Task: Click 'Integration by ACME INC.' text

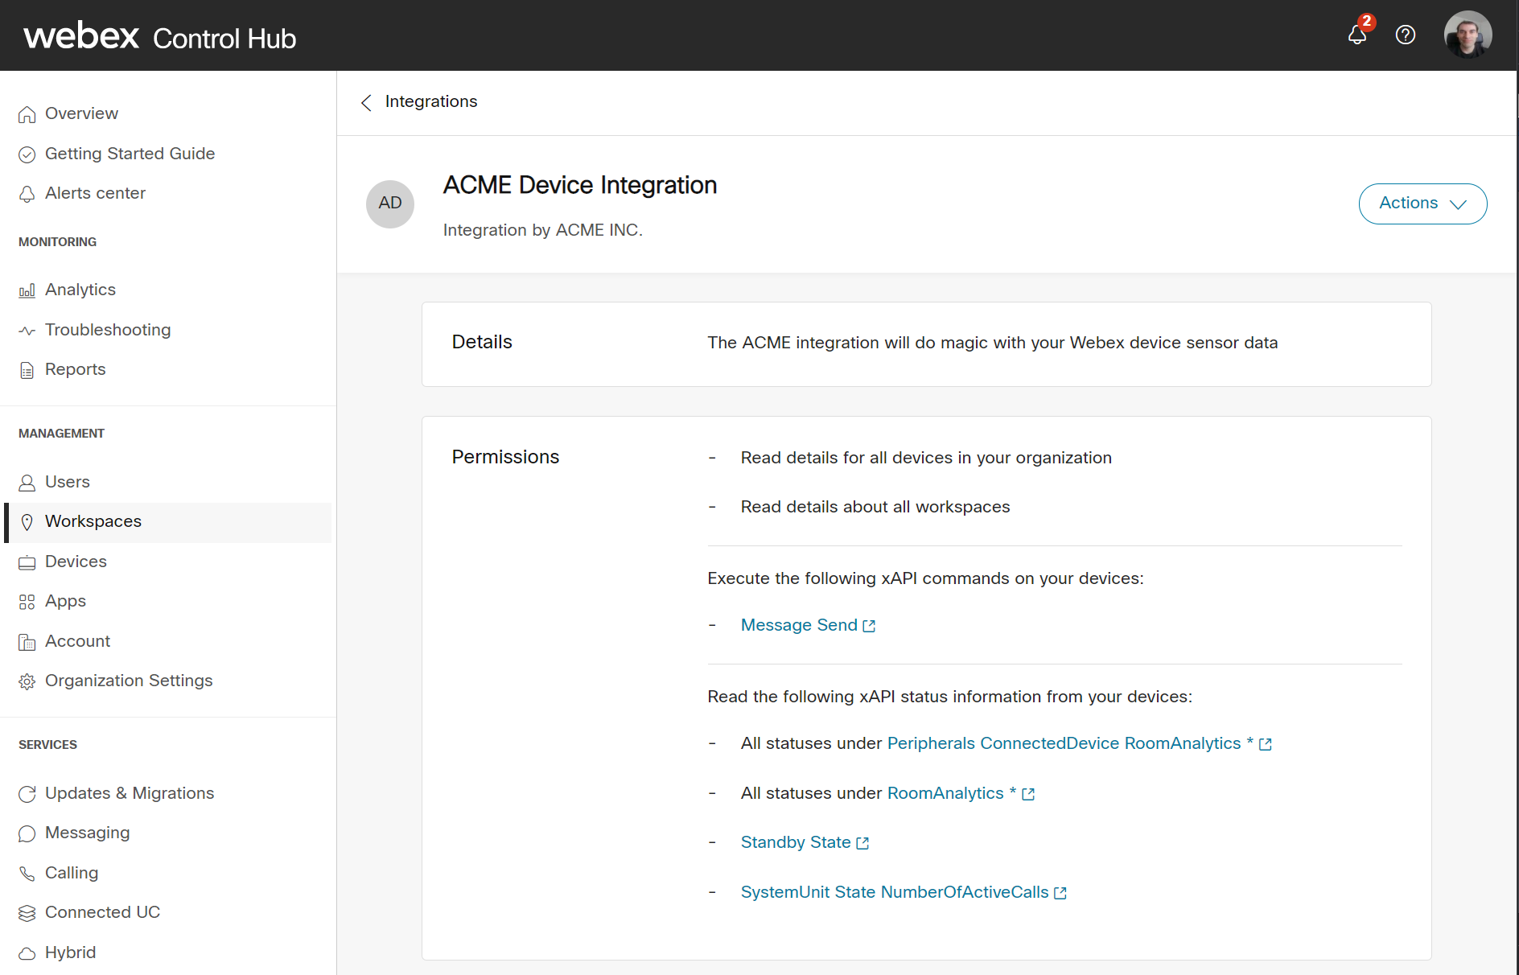Action: 543,230
